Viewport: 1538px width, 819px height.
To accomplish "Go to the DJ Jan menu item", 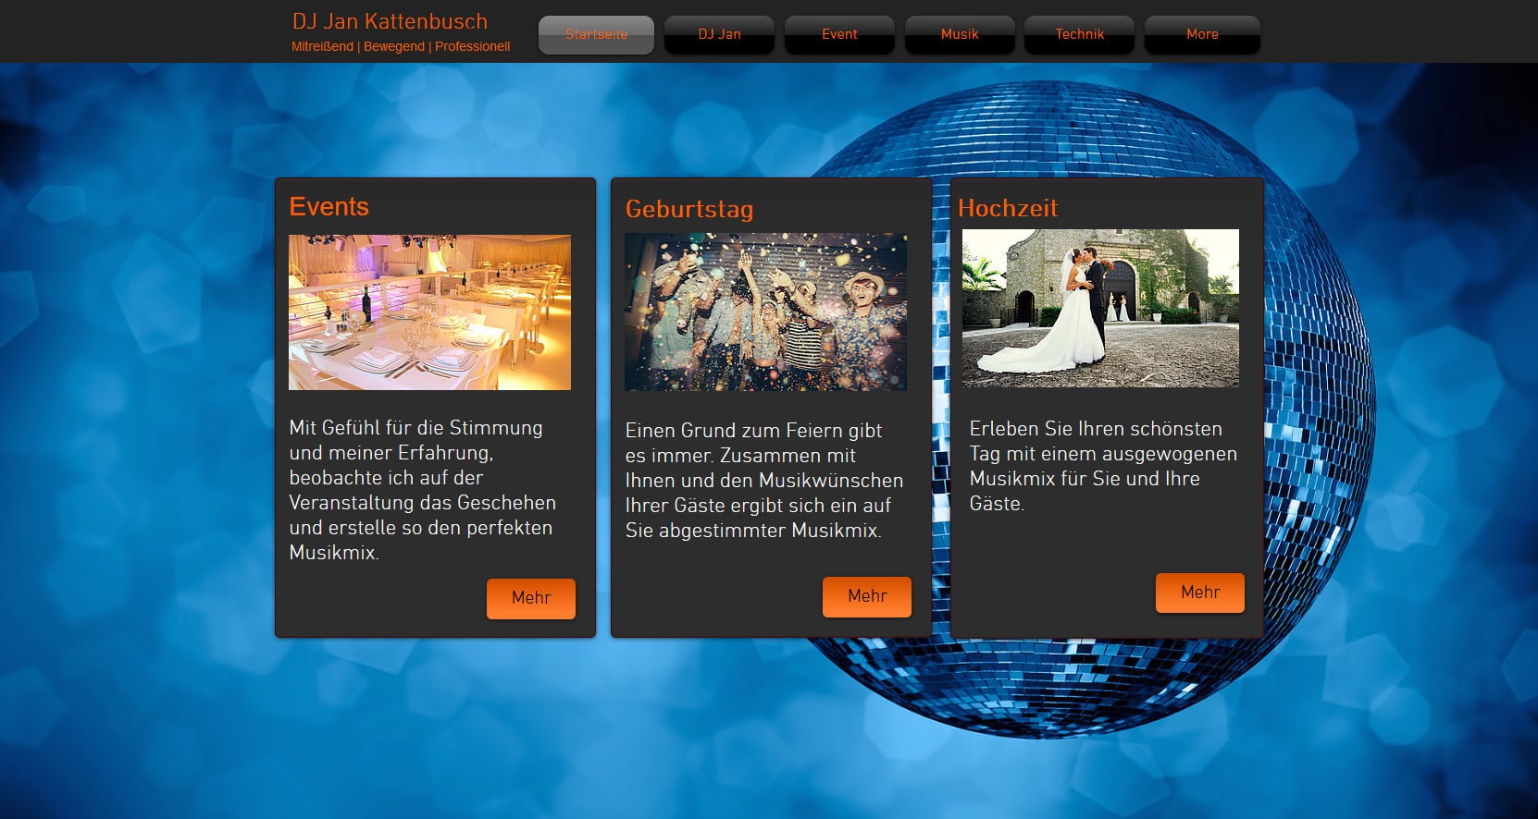I will click(x=719, y=34).
